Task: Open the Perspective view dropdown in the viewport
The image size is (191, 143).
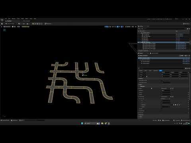Action: (7, 27)
